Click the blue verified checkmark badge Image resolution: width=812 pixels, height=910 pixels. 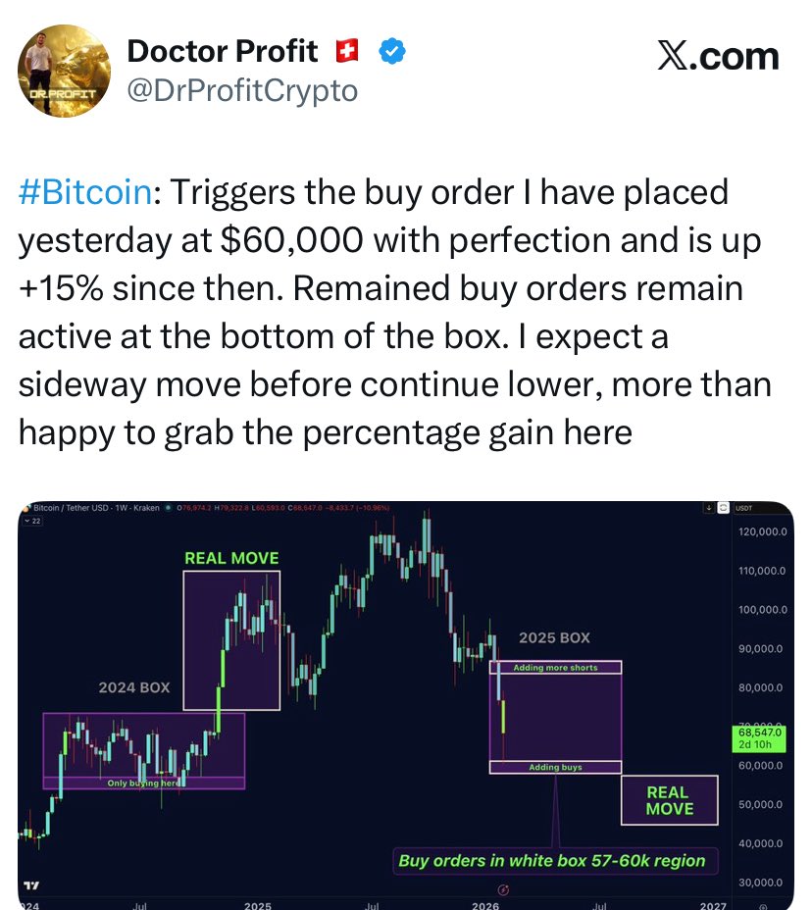coord(392,52)
